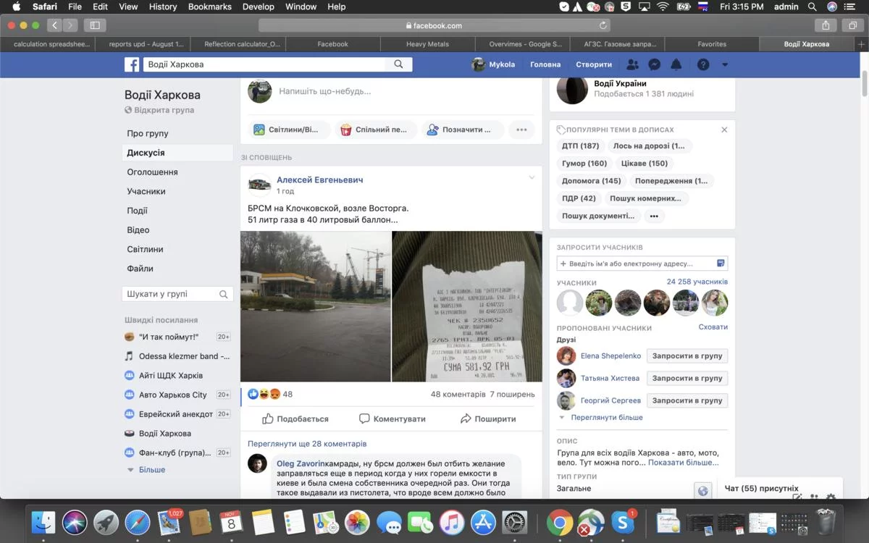Open notifications bell icon
The image size is (869, 543).
(x=676, y=64)
